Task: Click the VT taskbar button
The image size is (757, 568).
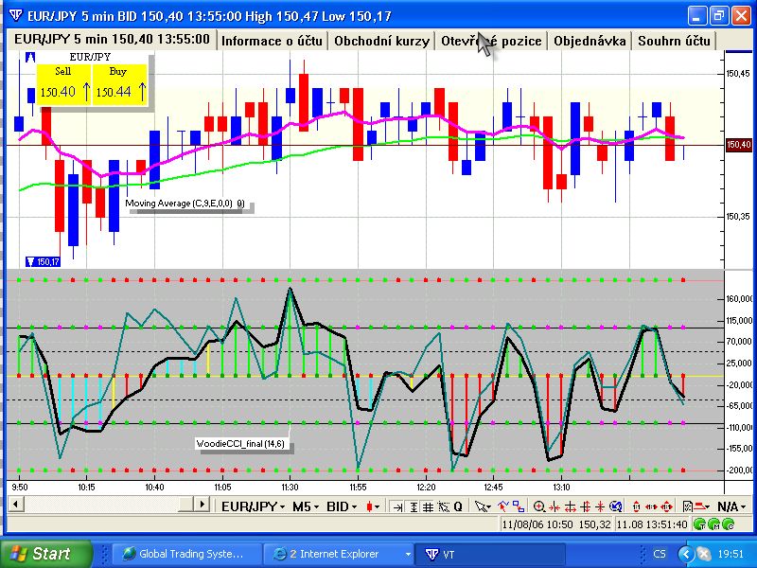Action: (492, 554)
